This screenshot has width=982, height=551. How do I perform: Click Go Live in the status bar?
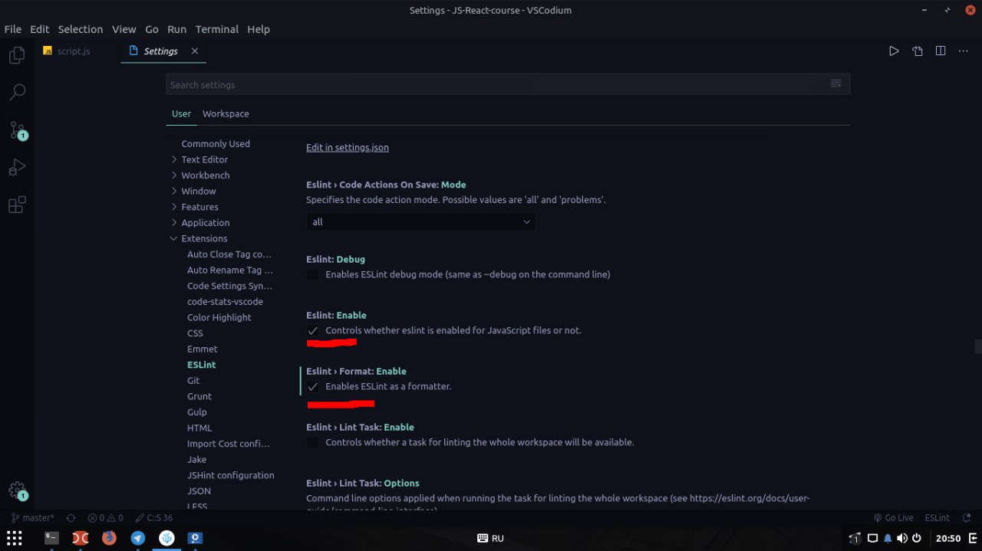pyautogui.click(x=893, y=518)
